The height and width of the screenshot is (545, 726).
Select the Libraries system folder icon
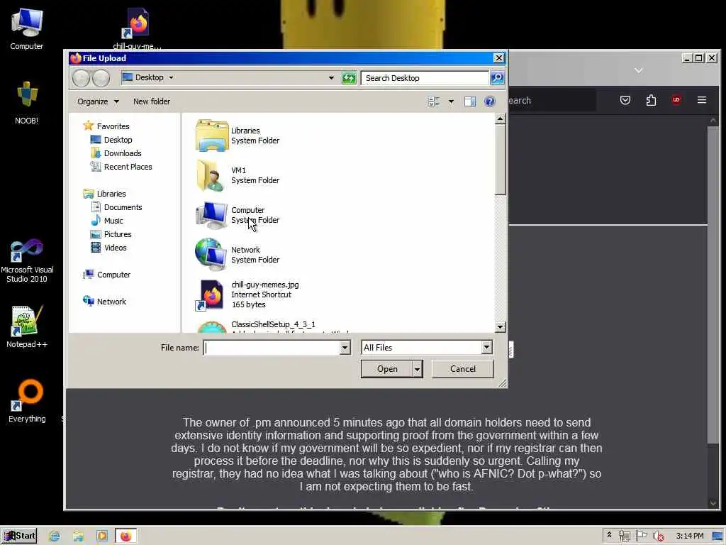point(211,136)
